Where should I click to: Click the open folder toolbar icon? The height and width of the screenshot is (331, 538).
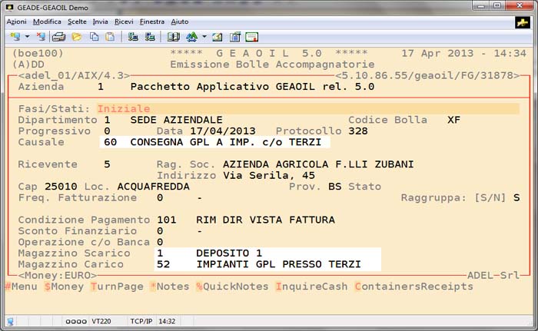click(76, 36)
